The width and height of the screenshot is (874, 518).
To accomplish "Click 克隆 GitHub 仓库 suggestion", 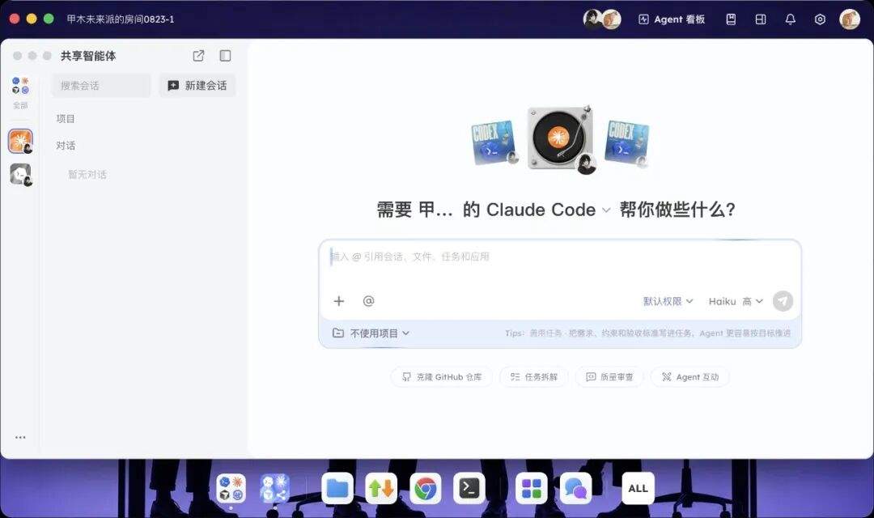I will (442, 377).
